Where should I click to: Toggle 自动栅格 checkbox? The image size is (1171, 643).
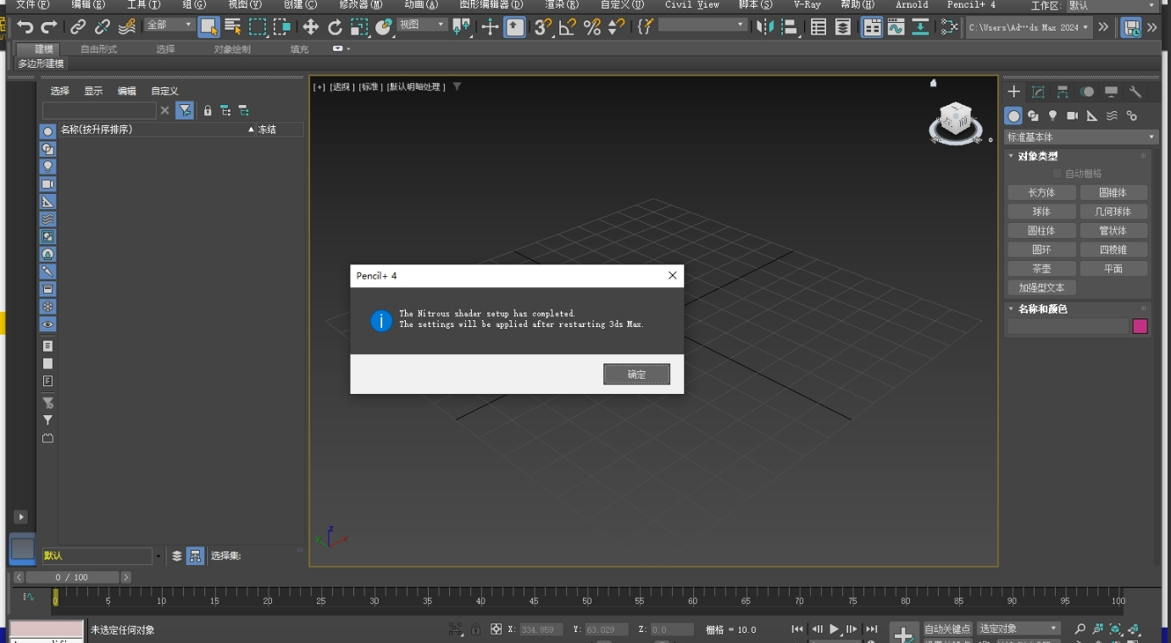click(x=1057, y=174)
